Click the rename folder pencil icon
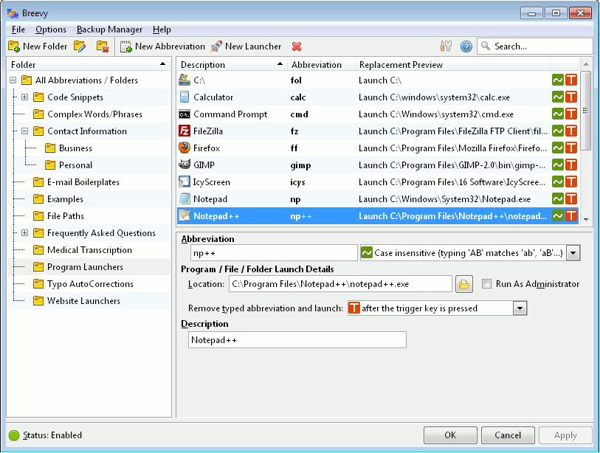Screen dimensions: 600x453 (80, 46)
